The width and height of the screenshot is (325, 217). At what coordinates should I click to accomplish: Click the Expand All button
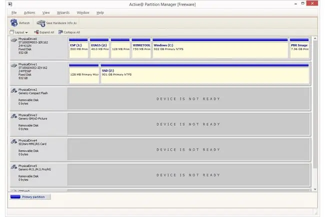pos(44,32)
